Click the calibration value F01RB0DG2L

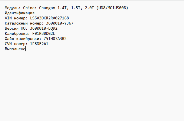coord(44,33)
